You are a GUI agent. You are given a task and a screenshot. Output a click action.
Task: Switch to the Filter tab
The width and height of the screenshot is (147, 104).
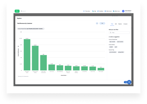click(112, 24)
